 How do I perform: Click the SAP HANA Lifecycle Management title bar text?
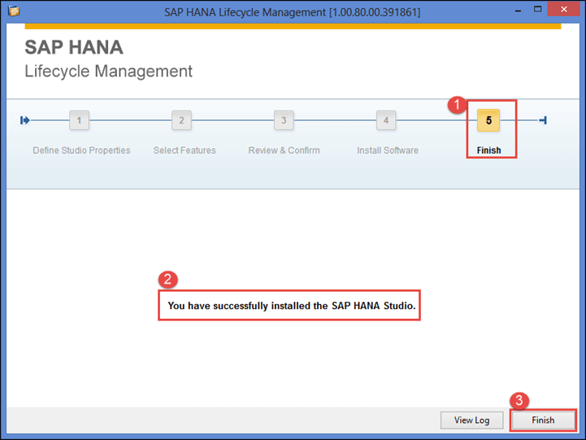pos(292,11)
